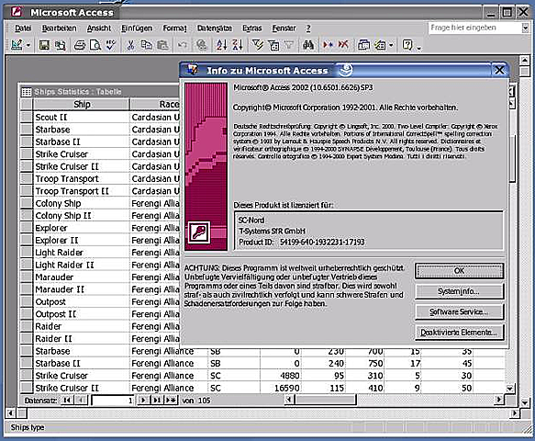Click the Find binoculars icon
This screenshot has width=535, height=441.
pyautogui.click(x=308, y=45)
